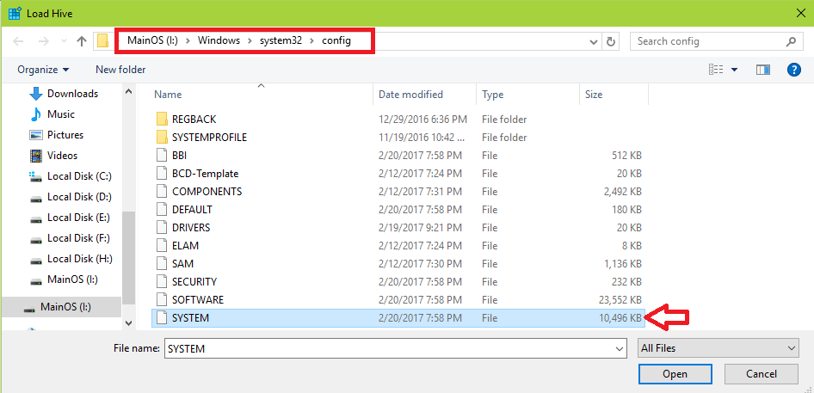This screenshot has height=393, width=814.
Task: Open the view options dropdown arrow
Action: tap(734, 70)
